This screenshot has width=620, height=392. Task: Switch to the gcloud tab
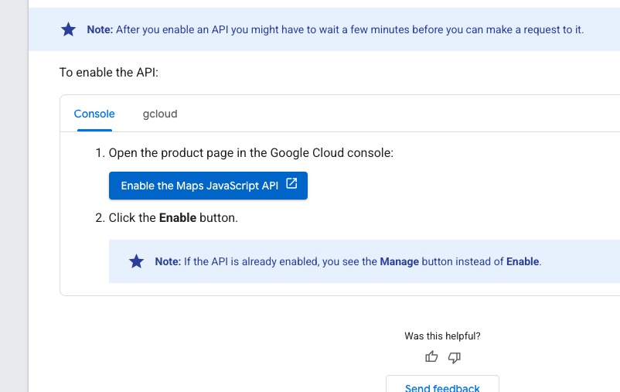point(160,114)
